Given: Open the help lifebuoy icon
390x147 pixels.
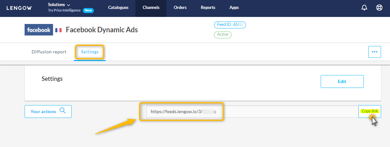Looking at the screenshot, I should pos(379,8).
